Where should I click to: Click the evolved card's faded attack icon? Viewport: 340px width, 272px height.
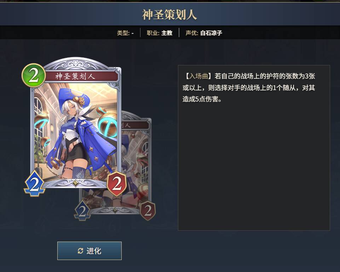click(x=82, y=211)
